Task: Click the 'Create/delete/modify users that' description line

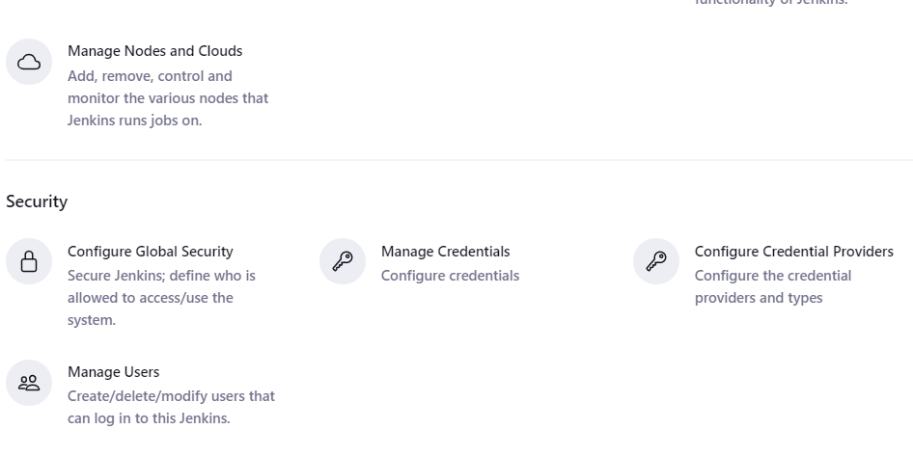Action: (x=171, y=396)
